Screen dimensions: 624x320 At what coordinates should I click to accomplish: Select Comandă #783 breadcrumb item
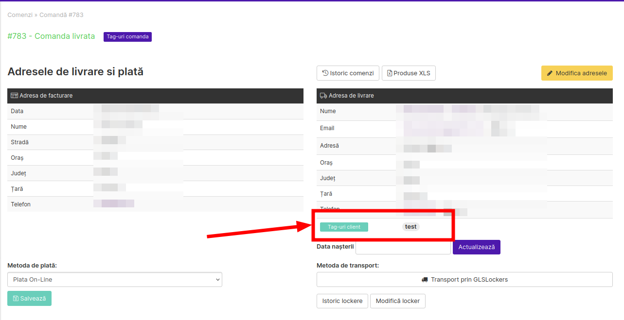click(61, 15)
